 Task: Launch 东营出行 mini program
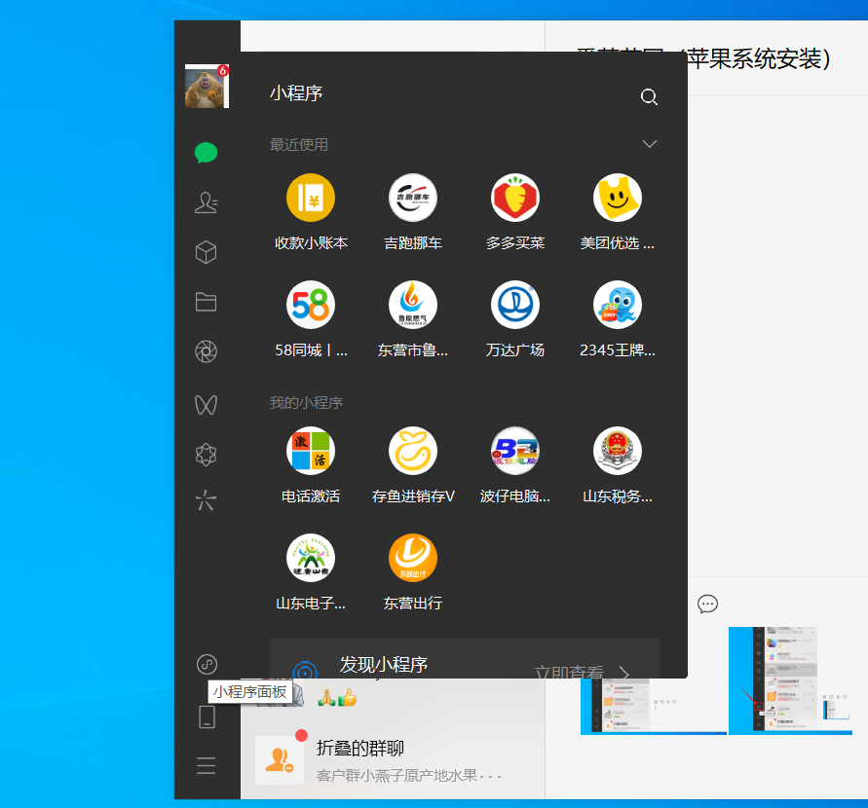(413, 572)
